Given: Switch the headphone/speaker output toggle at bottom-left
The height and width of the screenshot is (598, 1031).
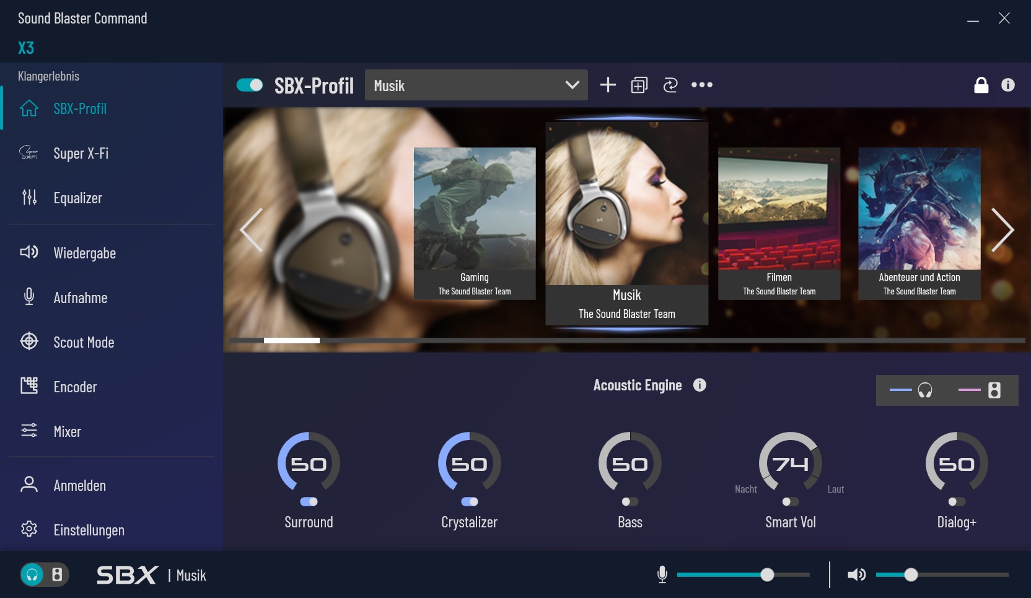Looking at the screenshot, I should [x=44, y=574].
